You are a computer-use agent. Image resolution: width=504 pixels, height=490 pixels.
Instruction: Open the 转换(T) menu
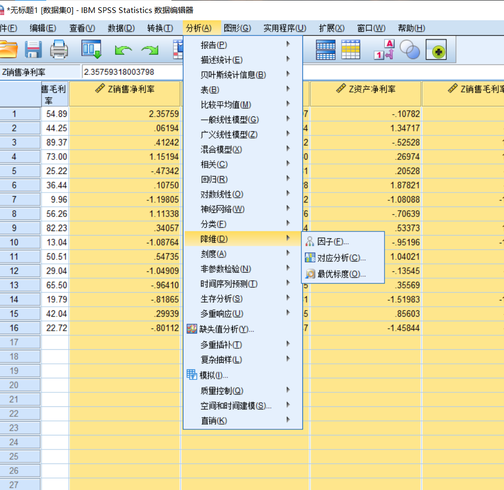[160, 28]
